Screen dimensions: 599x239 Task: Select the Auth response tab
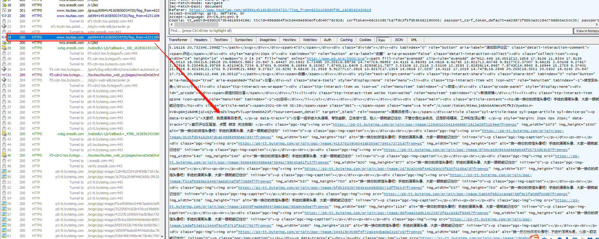328,40
